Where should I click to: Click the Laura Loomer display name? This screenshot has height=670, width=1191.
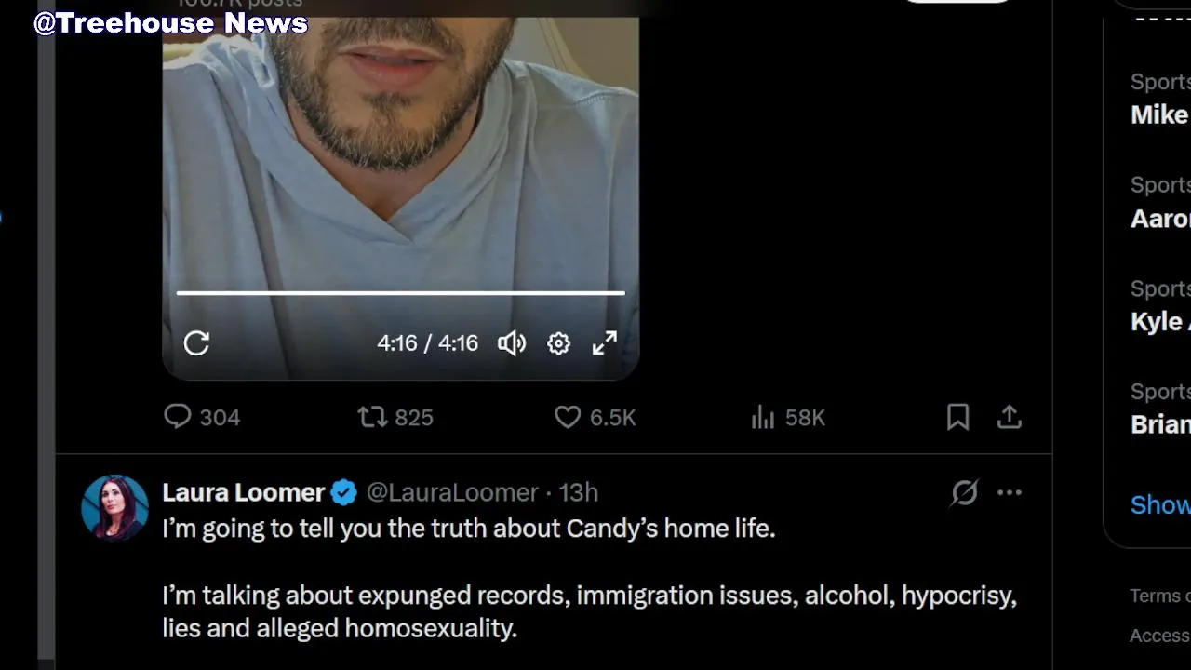pyautogui.click(x=243, y=492)
